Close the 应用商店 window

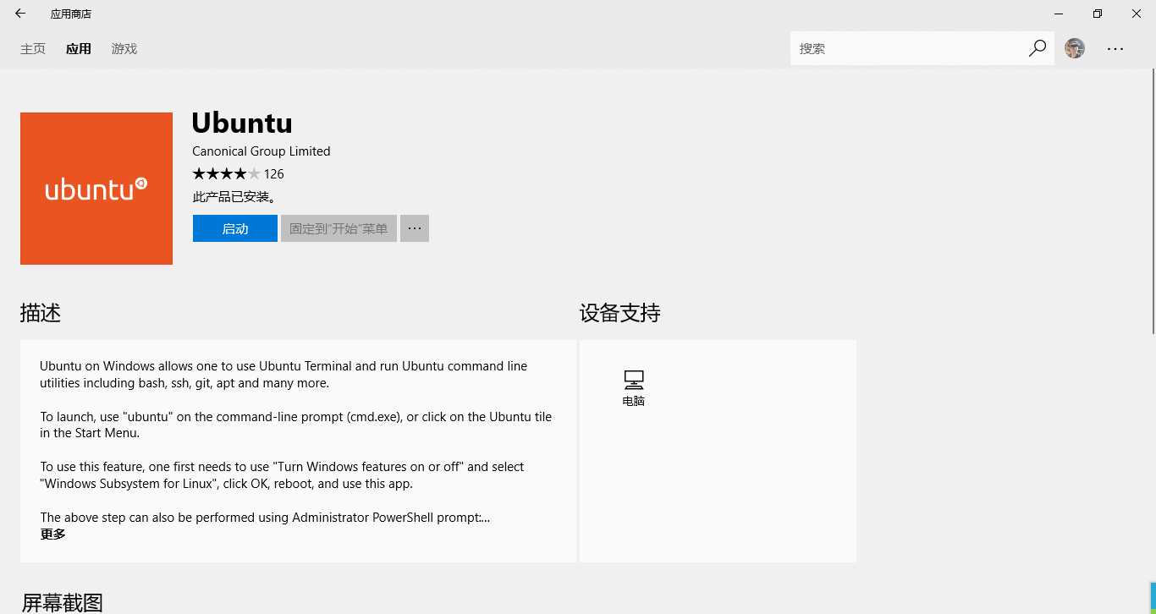click(x=1137, y=14)
